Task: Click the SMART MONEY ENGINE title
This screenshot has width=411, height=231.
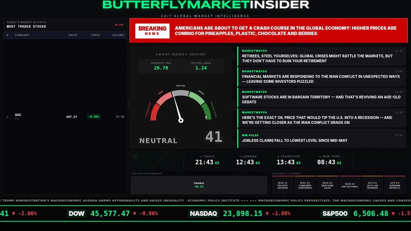Action: pos(181,55)
